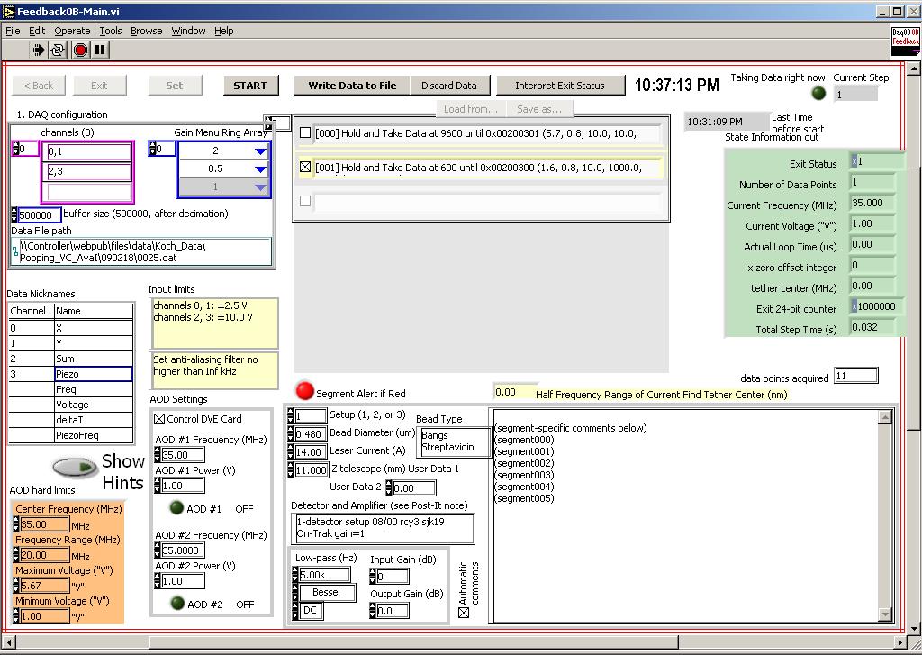
Task: Check the [000] Hold and Take Data box
Action: tap(305, 133)
